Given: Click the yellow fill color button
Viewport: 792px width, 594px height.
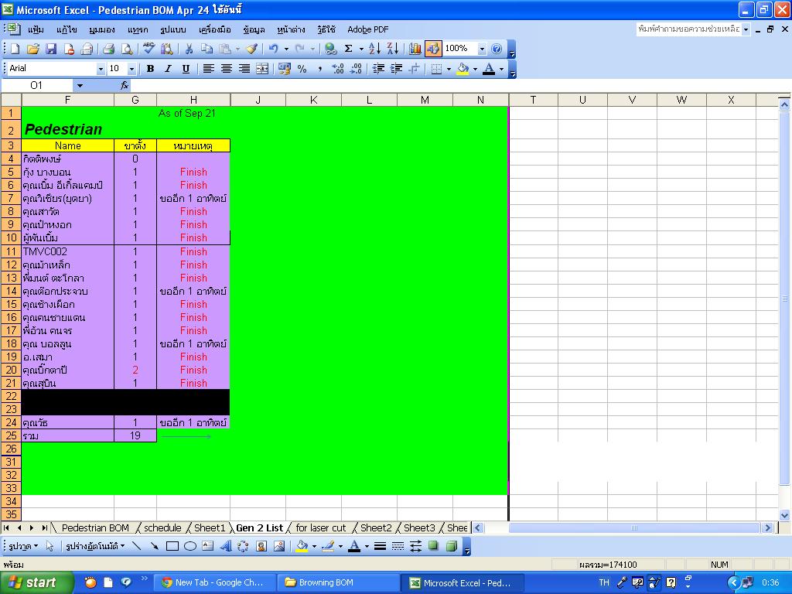Looking at the screenshot, I should point(463,69).
